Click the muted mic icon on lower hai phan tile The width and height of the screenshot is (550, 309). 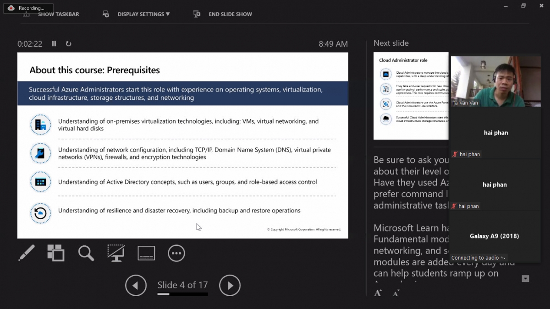pyautogui.click(x=455, y=206)
